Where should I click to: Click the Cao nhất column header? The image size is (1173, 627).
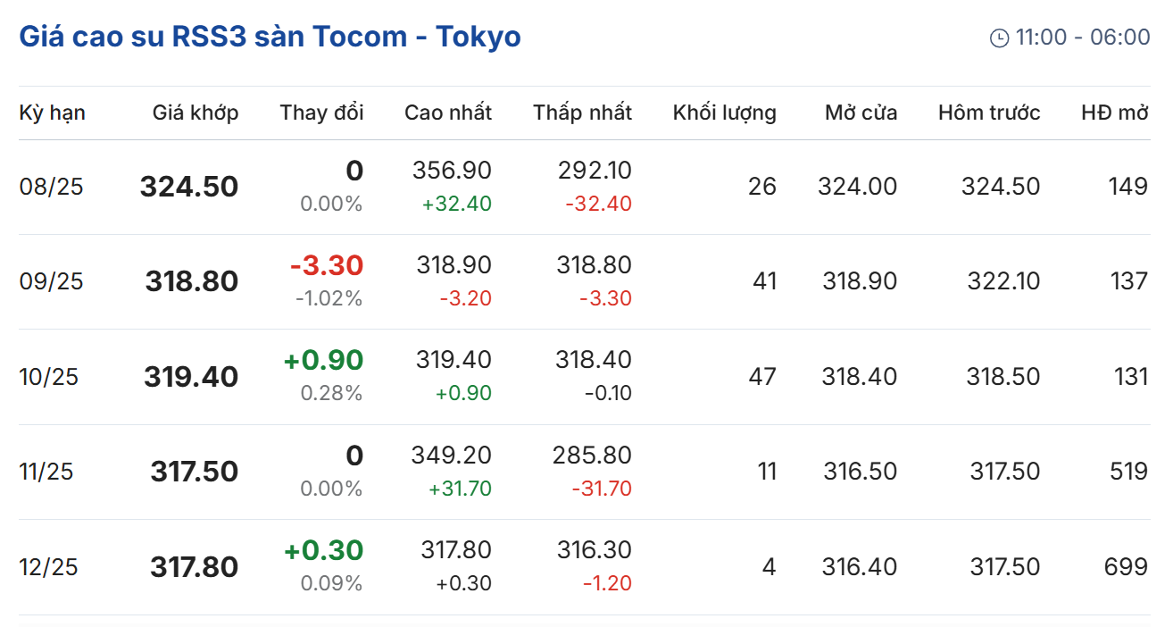tap(447, 113)
